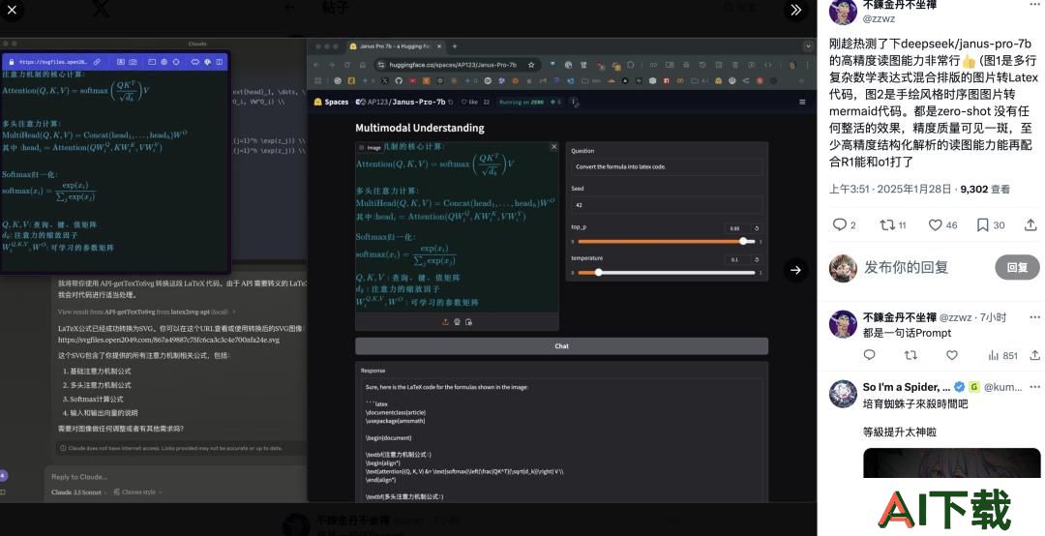1045x536 pixels.
Task: Like the 都是一句话Prompt reply
Action: [x=952, y=355]
